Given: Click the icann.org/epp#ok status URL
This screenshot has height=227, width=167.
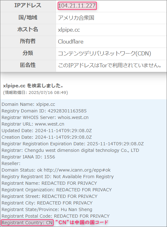Looking at the screenshot, I should (x=77, y=170).
